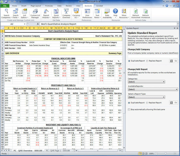180x156 pixels.
Task: Click Go button for Change/Add Report
Action: tap(174, 103)
